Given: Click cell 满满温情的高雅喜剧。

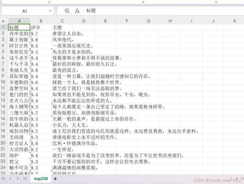Looking at the screenshot, I should pos(75,167).
